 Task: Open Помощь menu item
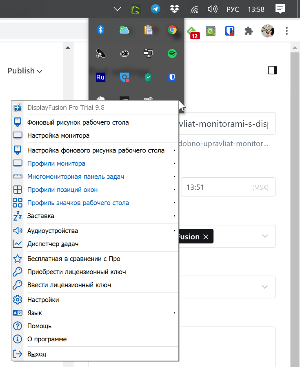[x=96, y=326]
